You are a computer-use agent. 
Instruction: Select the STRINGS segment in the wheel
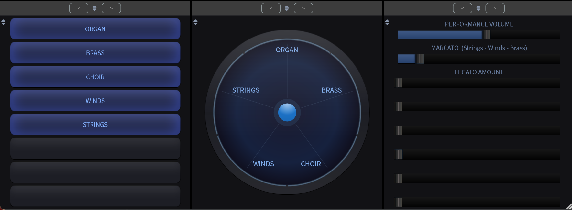click(246, 90)
